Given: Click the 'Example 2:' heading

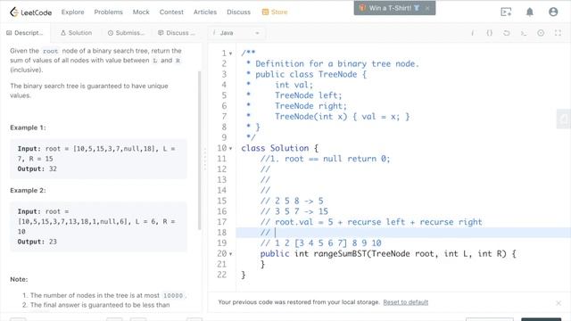Looking at the screenshot, I should pos(28,190).
